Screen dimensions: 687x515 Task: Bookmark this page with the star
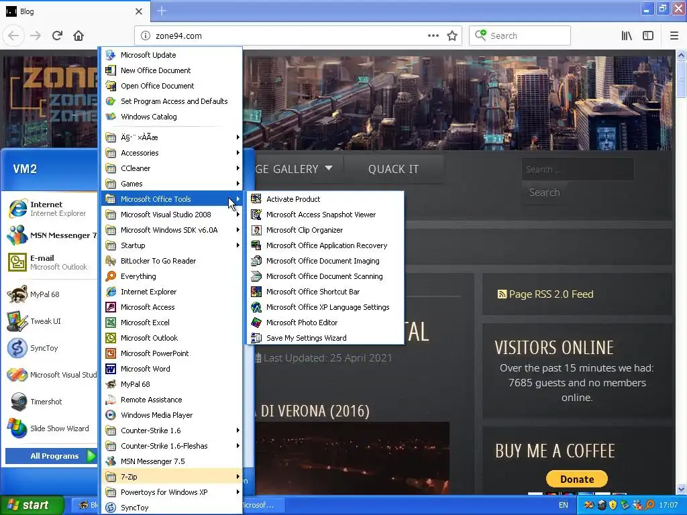point(452,36)
